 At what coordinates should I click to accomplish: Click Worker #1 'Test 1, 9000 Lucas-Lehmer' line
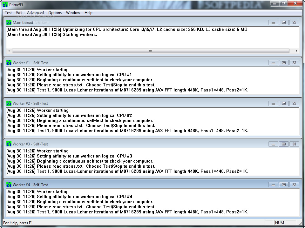tap(127, 90)
